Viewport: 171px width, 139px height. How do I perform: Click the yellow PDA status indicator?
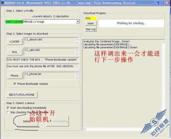point(91,18)
